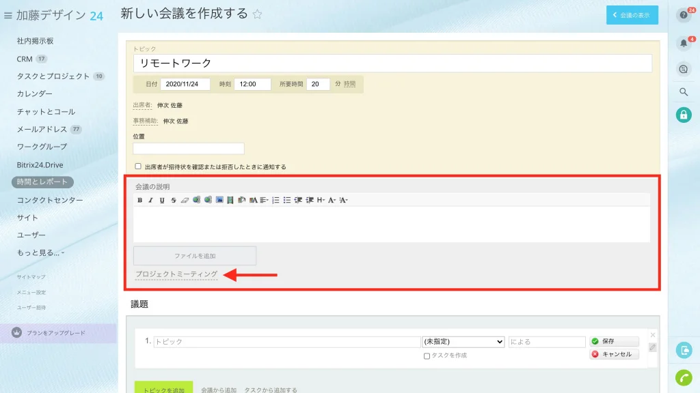Click 会議から追加 link
Image resolution: width=700 pixels, height=393 pixels.
pos(218,390)
